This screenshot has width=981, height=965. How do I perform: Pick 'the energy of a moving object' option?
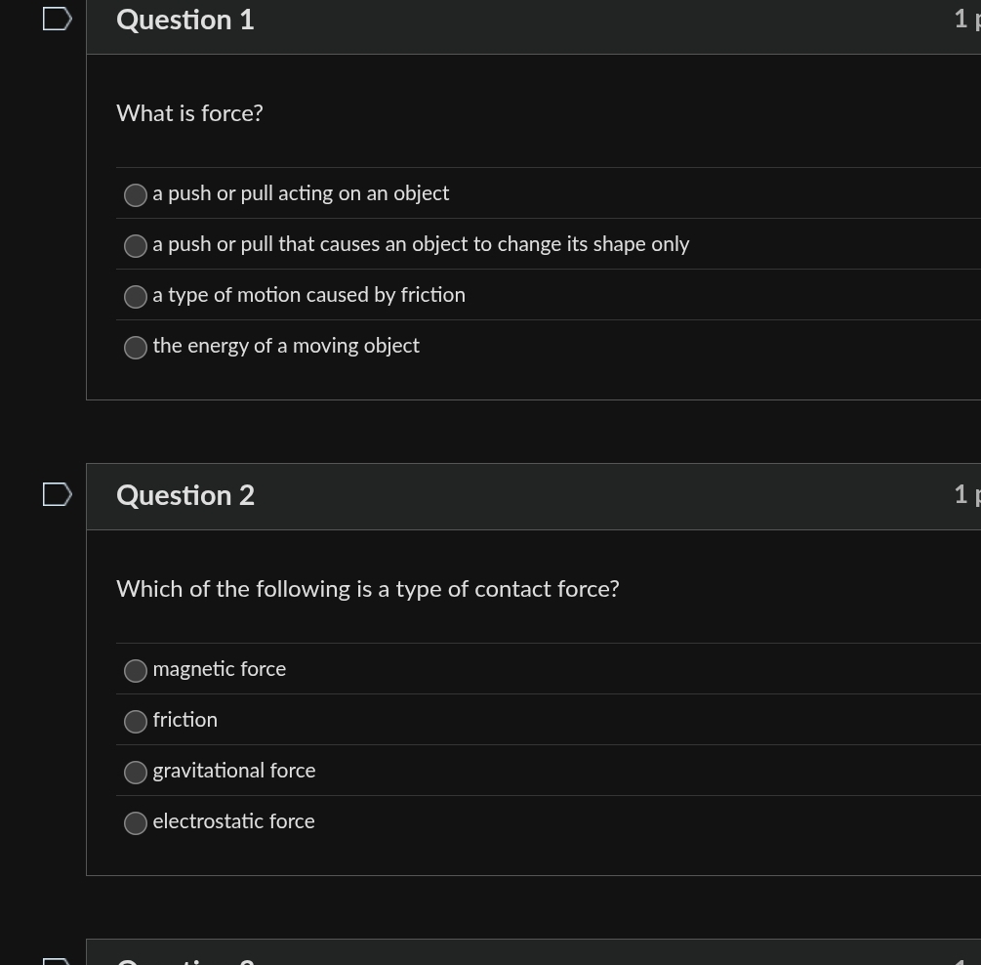pyautogui.click(x=136, y=347)
